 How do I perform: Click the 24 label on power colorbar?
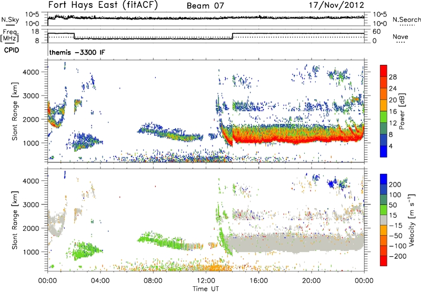pos(393,89)
